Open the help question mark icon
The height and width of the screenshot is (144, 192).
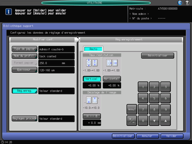187,3
